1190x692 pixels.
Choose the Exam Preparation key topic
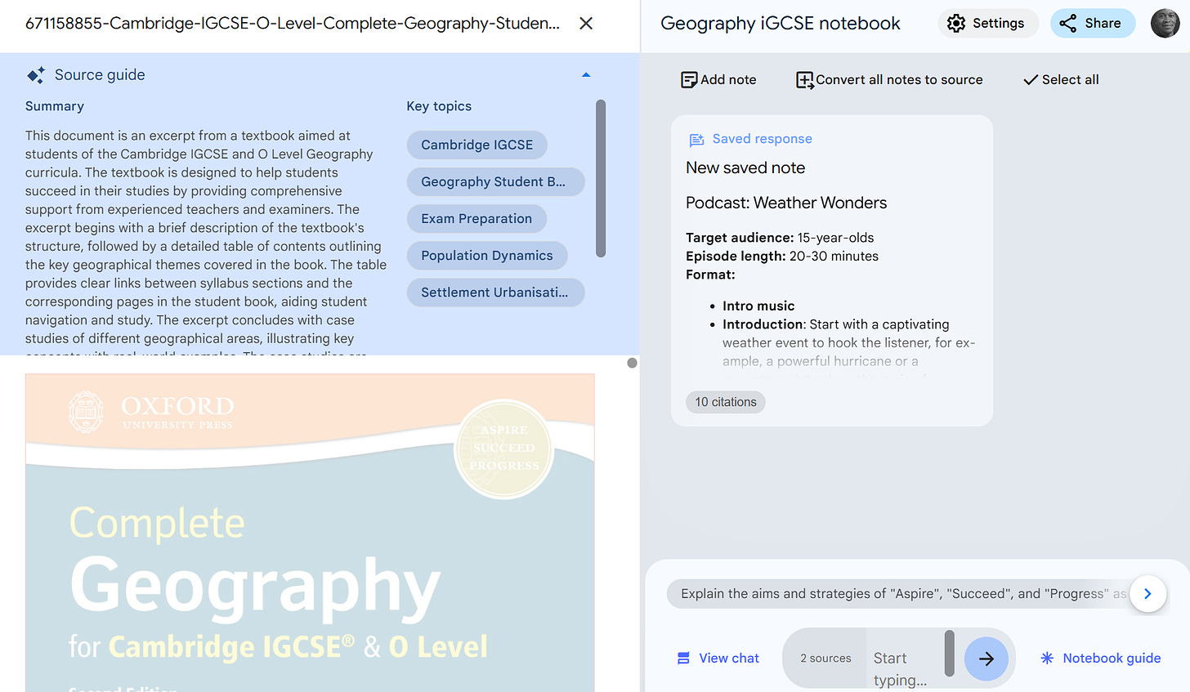point(476,219)
